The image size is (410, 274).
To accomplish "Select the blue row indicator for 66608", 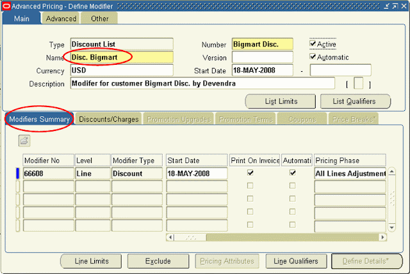I will (x=18, y=173).
